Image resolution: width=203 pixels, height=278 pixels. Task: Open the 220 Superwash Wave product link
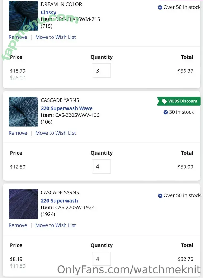pyautogui.click(x=67, y=108)
